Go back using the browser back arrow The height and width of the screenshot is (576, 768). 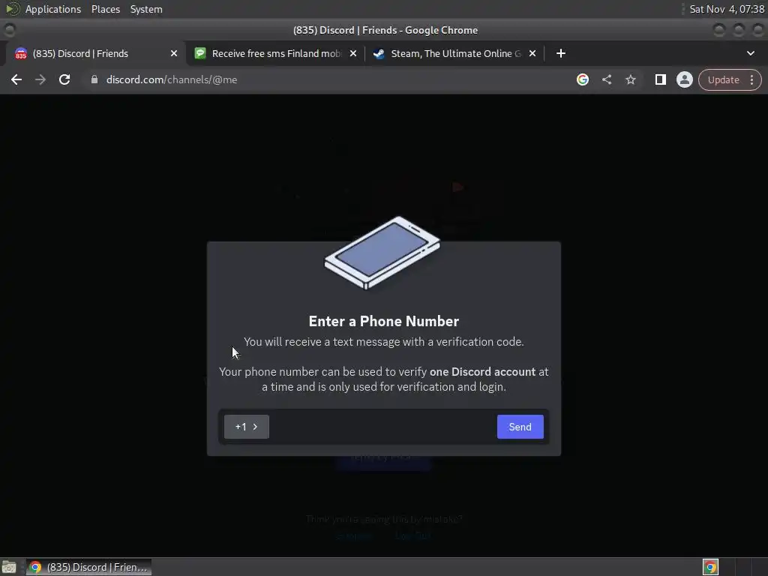pyautogui.click(x=16, y=79)
